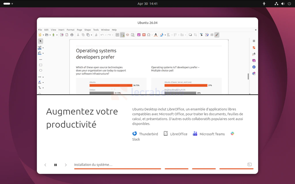Viewport: 295px width, 184px height.
Task: Select the ellipse shape tool
Action: (x=41, y=70)
